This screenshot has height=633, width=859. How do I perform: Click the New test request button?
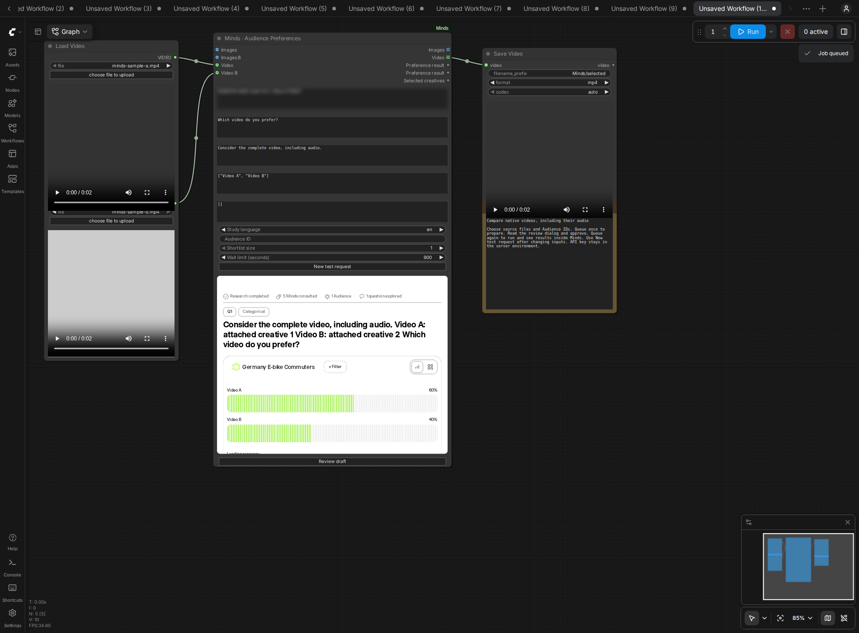[x=332, y=267]
